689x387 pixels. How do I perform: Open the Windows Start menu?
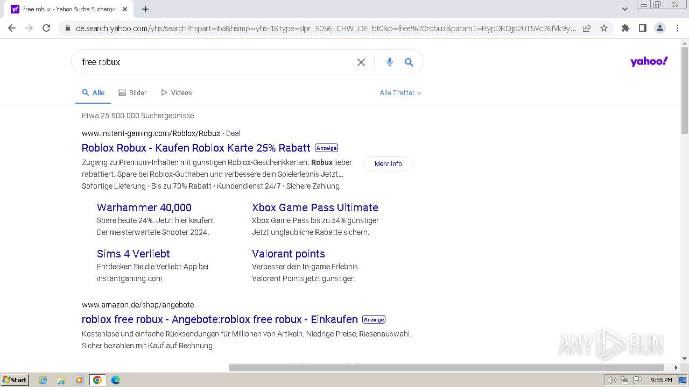pyautogui.click(x=15, y=380)
